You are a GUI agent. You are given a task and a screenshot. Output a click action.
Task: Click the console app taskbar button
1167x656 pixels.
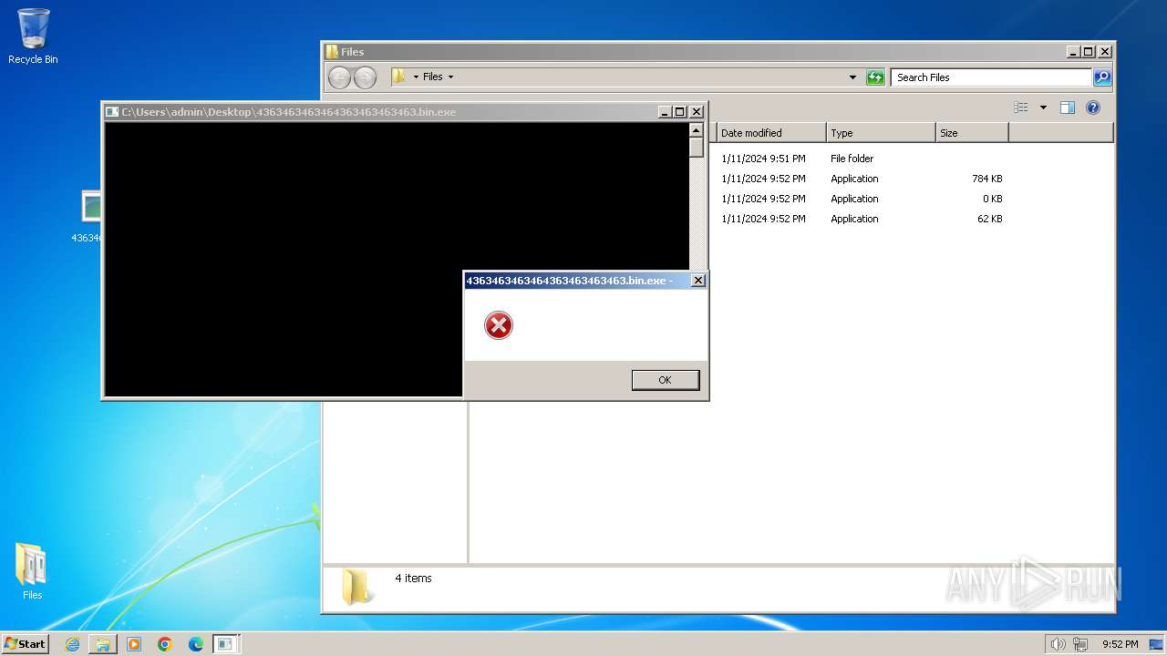click(225, 644)
